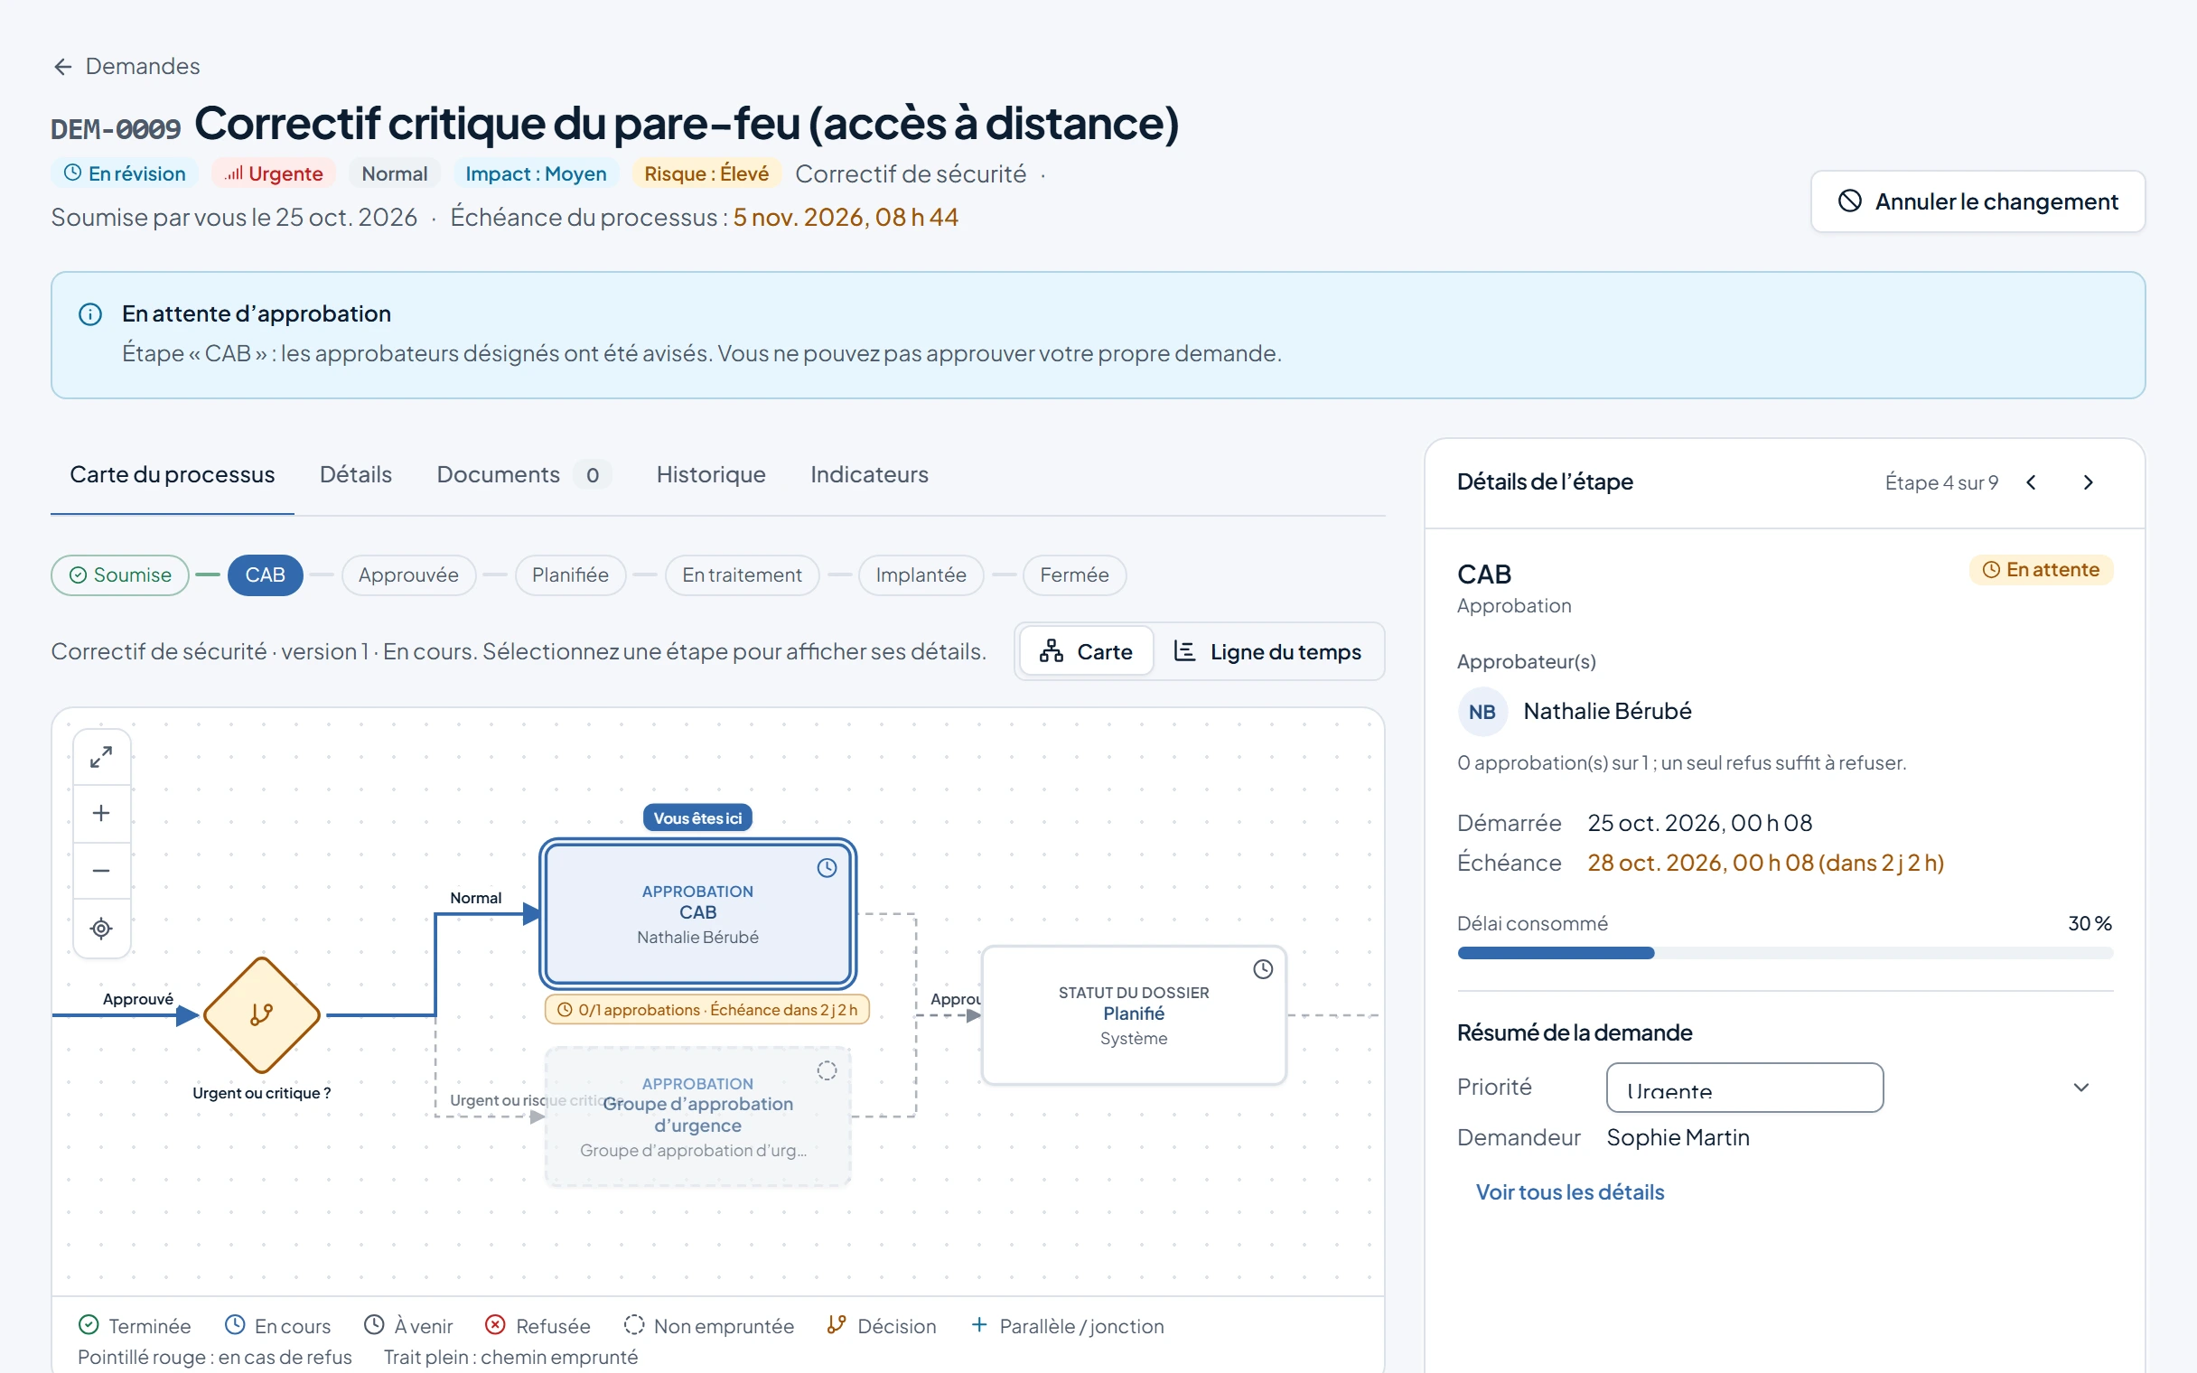2197x1373 pixels.
Task: Click the info icon in approval banner
Action: (x=89, y=314)
